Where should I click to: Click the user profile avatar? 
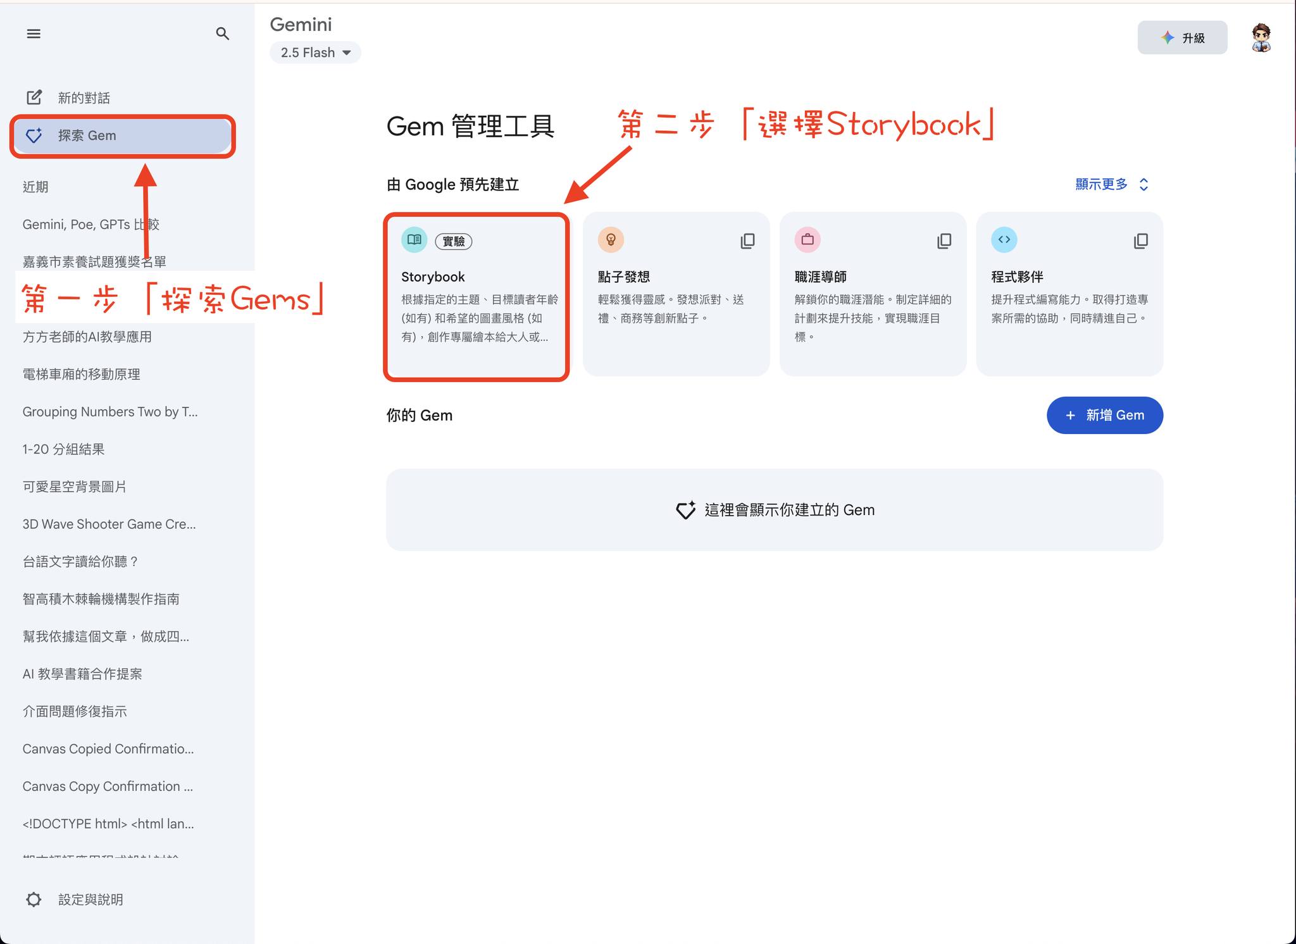(x=1261, y=37)
